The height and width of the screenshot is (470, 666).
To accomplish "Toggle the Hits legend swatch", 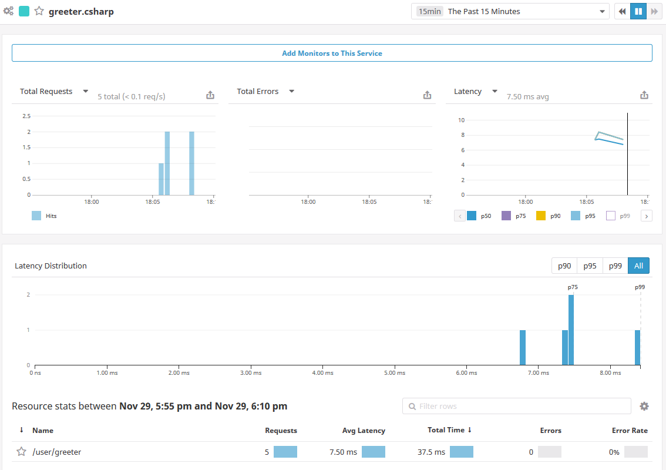I will coord(36,216).
